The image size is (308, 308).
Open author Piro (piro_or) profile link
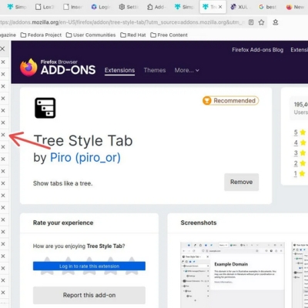point(85,157)
